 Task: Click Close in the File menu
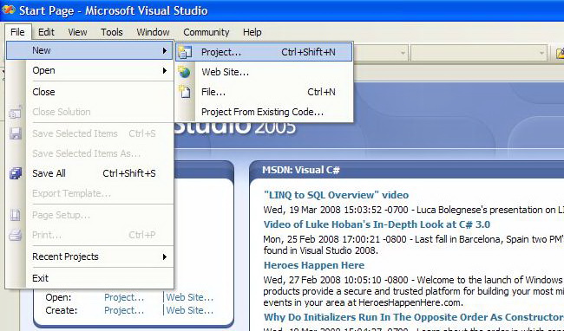89,92
